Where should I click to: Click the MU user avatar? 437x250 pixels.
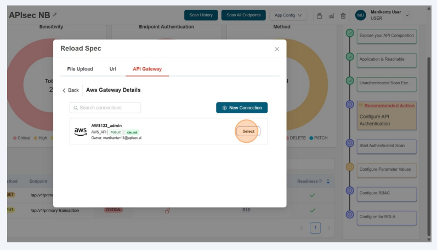coord(361,15)
